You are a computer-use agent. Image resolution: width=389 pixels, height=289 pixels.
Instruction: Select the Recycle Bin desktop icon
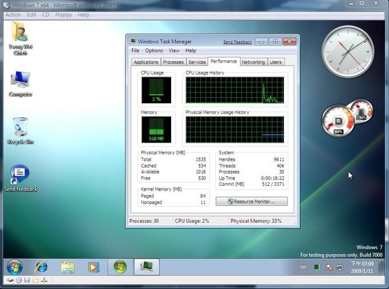[x=20, y=131]
